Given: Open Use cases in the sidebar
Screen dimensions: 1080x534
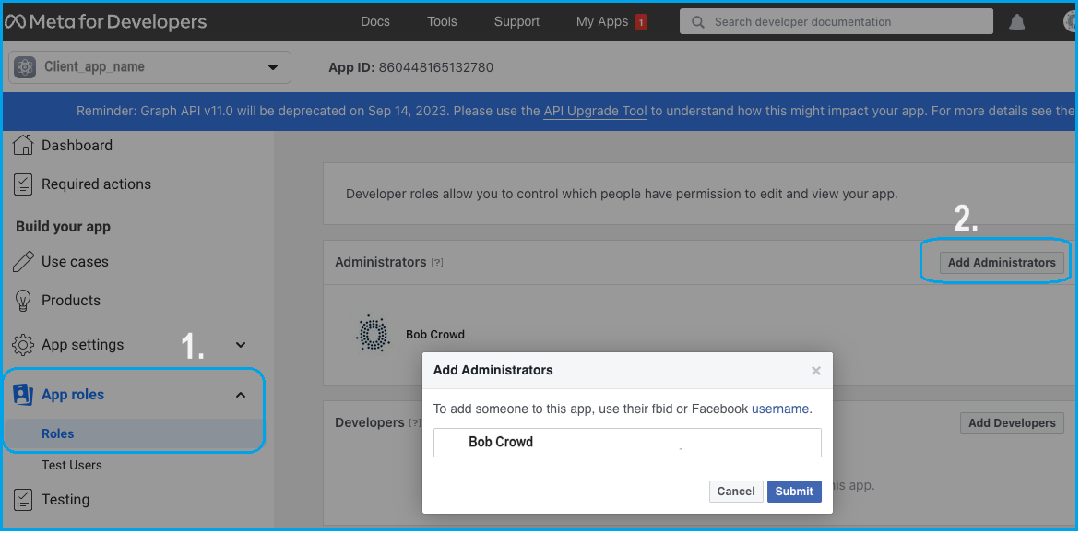Looking at the screenshot, I should pos(75,262).
